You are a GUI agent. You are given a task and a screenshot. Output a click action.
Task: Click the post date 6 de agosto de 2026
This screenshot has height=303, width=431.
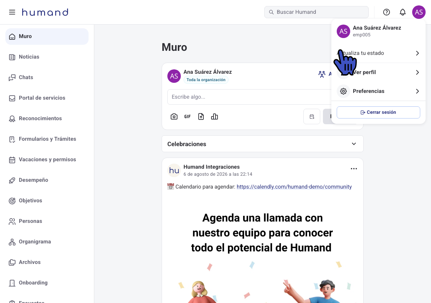tap(218, 174)
